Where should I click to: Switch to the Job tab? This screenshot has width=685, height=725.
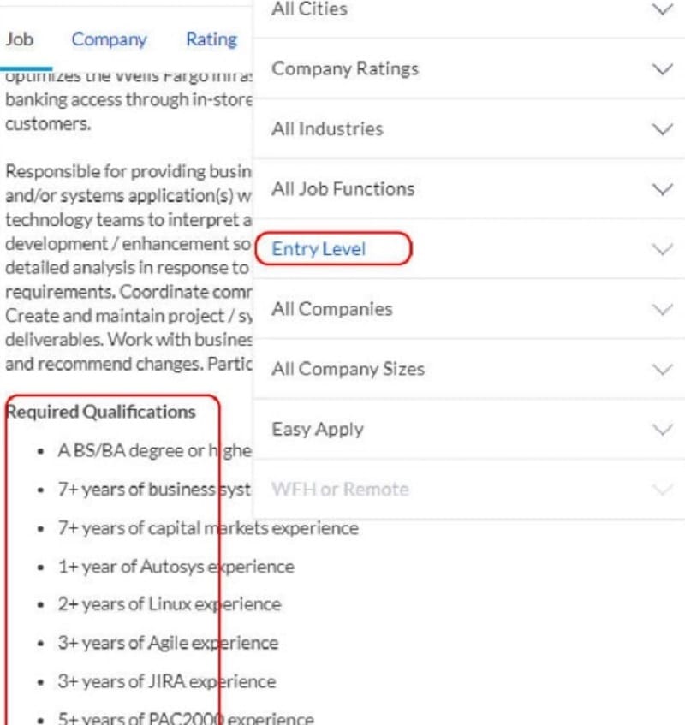pyautogui.click(x=20, y=39)
